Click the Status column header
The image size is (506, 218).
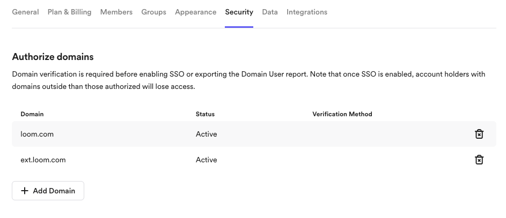pos(205,114)
